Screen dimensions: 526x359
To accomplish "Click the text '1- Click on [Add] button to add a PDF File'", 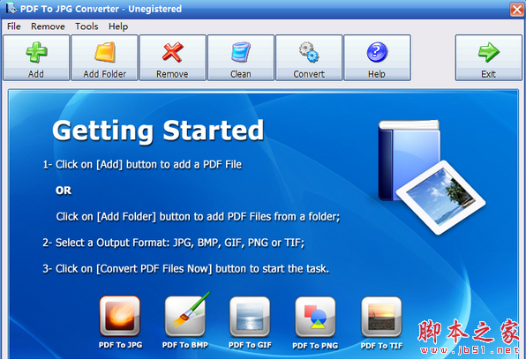I will tap(142, 165).
